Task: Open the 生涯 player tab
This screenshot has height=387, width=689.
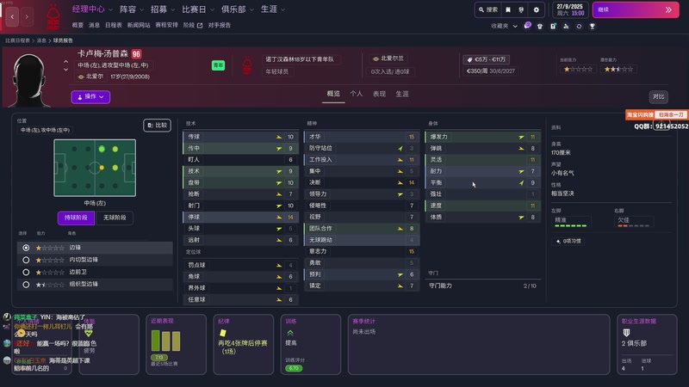Action: (x=402, y=94)
